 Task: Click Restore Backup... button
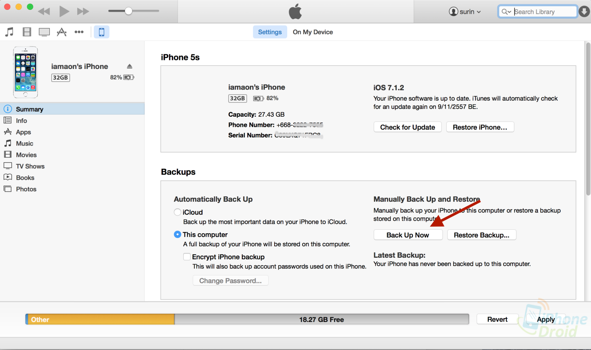point(482,235)
